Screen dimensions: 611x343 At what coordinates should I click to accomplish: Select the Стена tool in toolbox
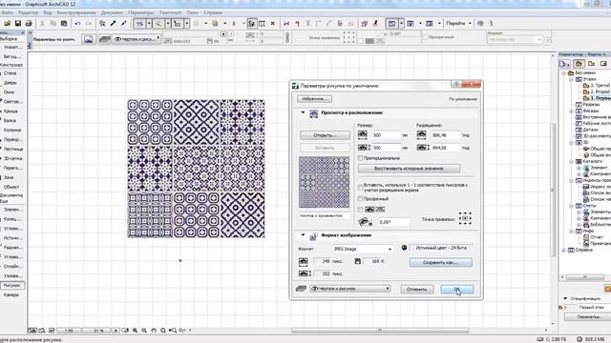(x=11, y=73)
